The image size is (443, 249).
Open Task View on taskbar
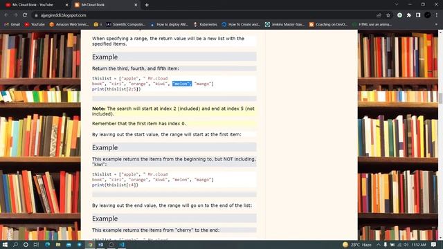[36, 244]
